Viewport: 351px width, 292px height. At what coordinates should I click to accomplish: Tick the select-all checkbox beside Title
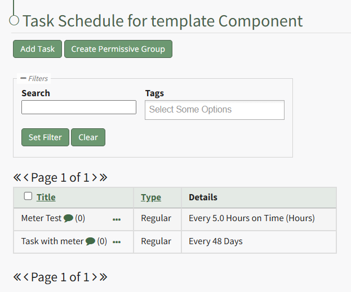click(x=28, y=196)
